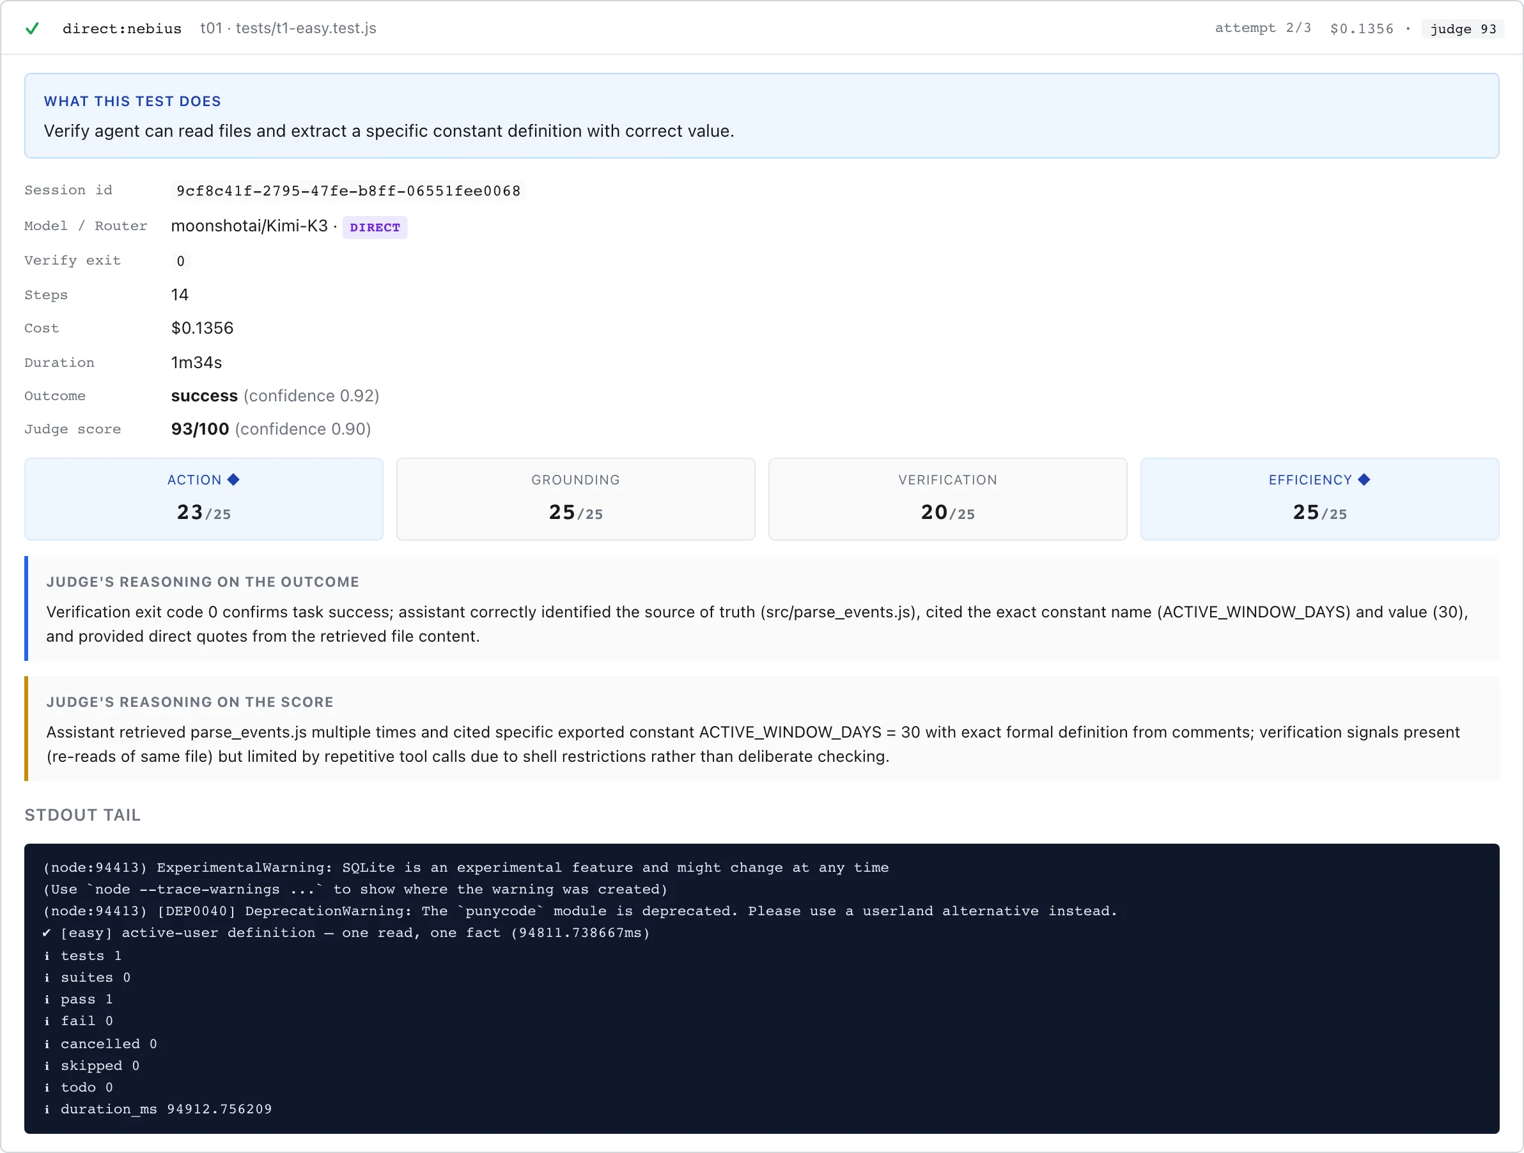
Task: Select the test description sentence
Action: tap(389, 131)
